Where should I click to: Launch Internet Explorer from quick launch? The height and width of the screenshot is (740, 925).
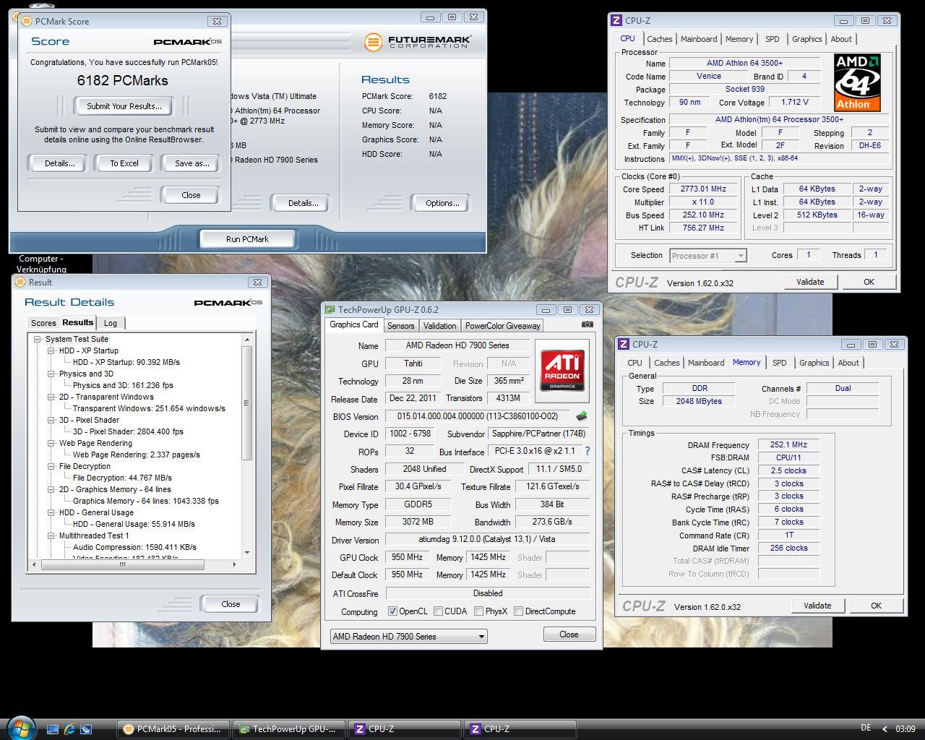(69, 729)
